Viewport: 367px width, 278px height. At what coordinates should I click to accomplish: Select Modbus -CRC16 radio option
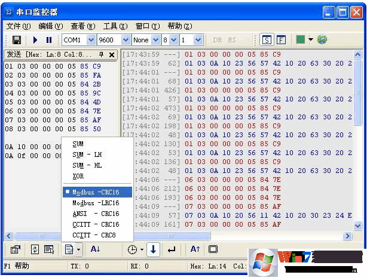(97, 192)
